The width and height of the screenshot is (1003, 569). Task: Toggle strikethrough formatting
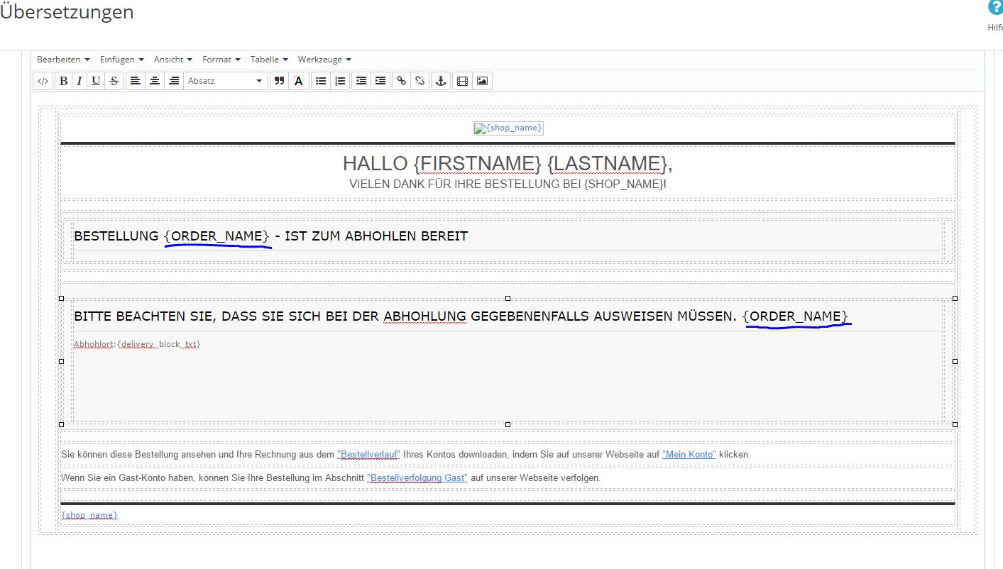click(x=114, y=81)
